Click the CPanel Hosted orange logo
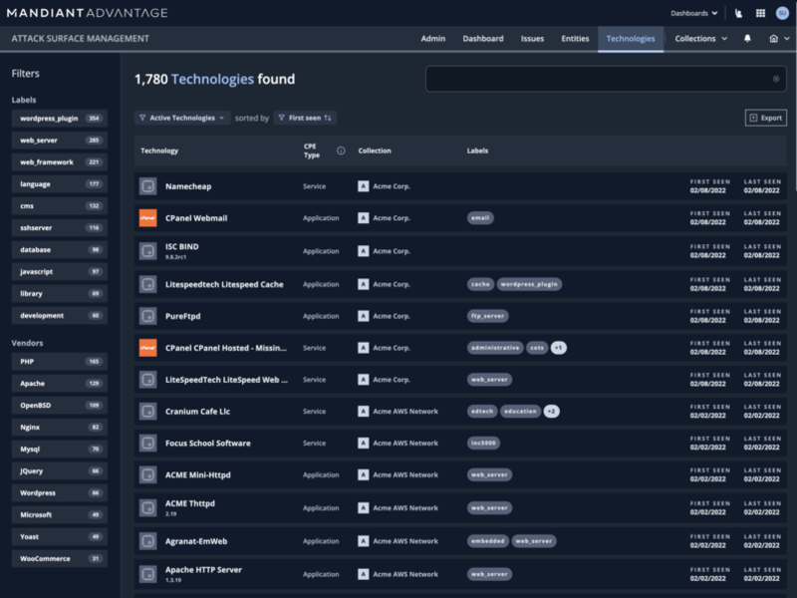 pyautogui.click(x=147, y=348)
